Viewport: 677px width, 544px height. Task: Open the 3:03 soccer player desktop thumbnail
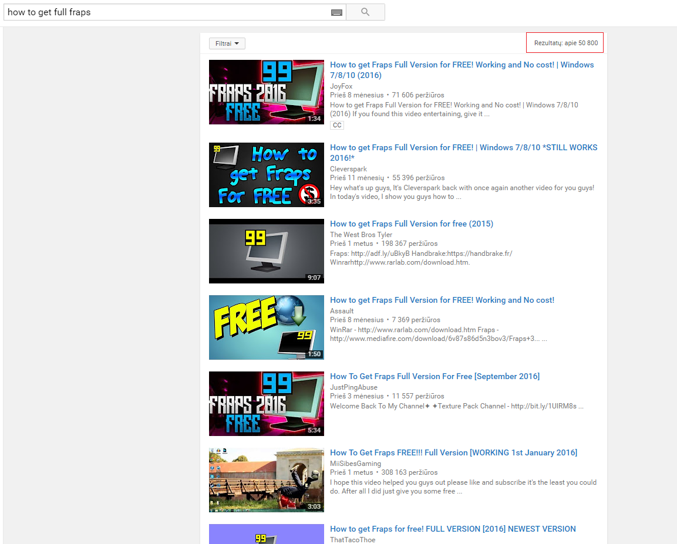pos(267,480)
